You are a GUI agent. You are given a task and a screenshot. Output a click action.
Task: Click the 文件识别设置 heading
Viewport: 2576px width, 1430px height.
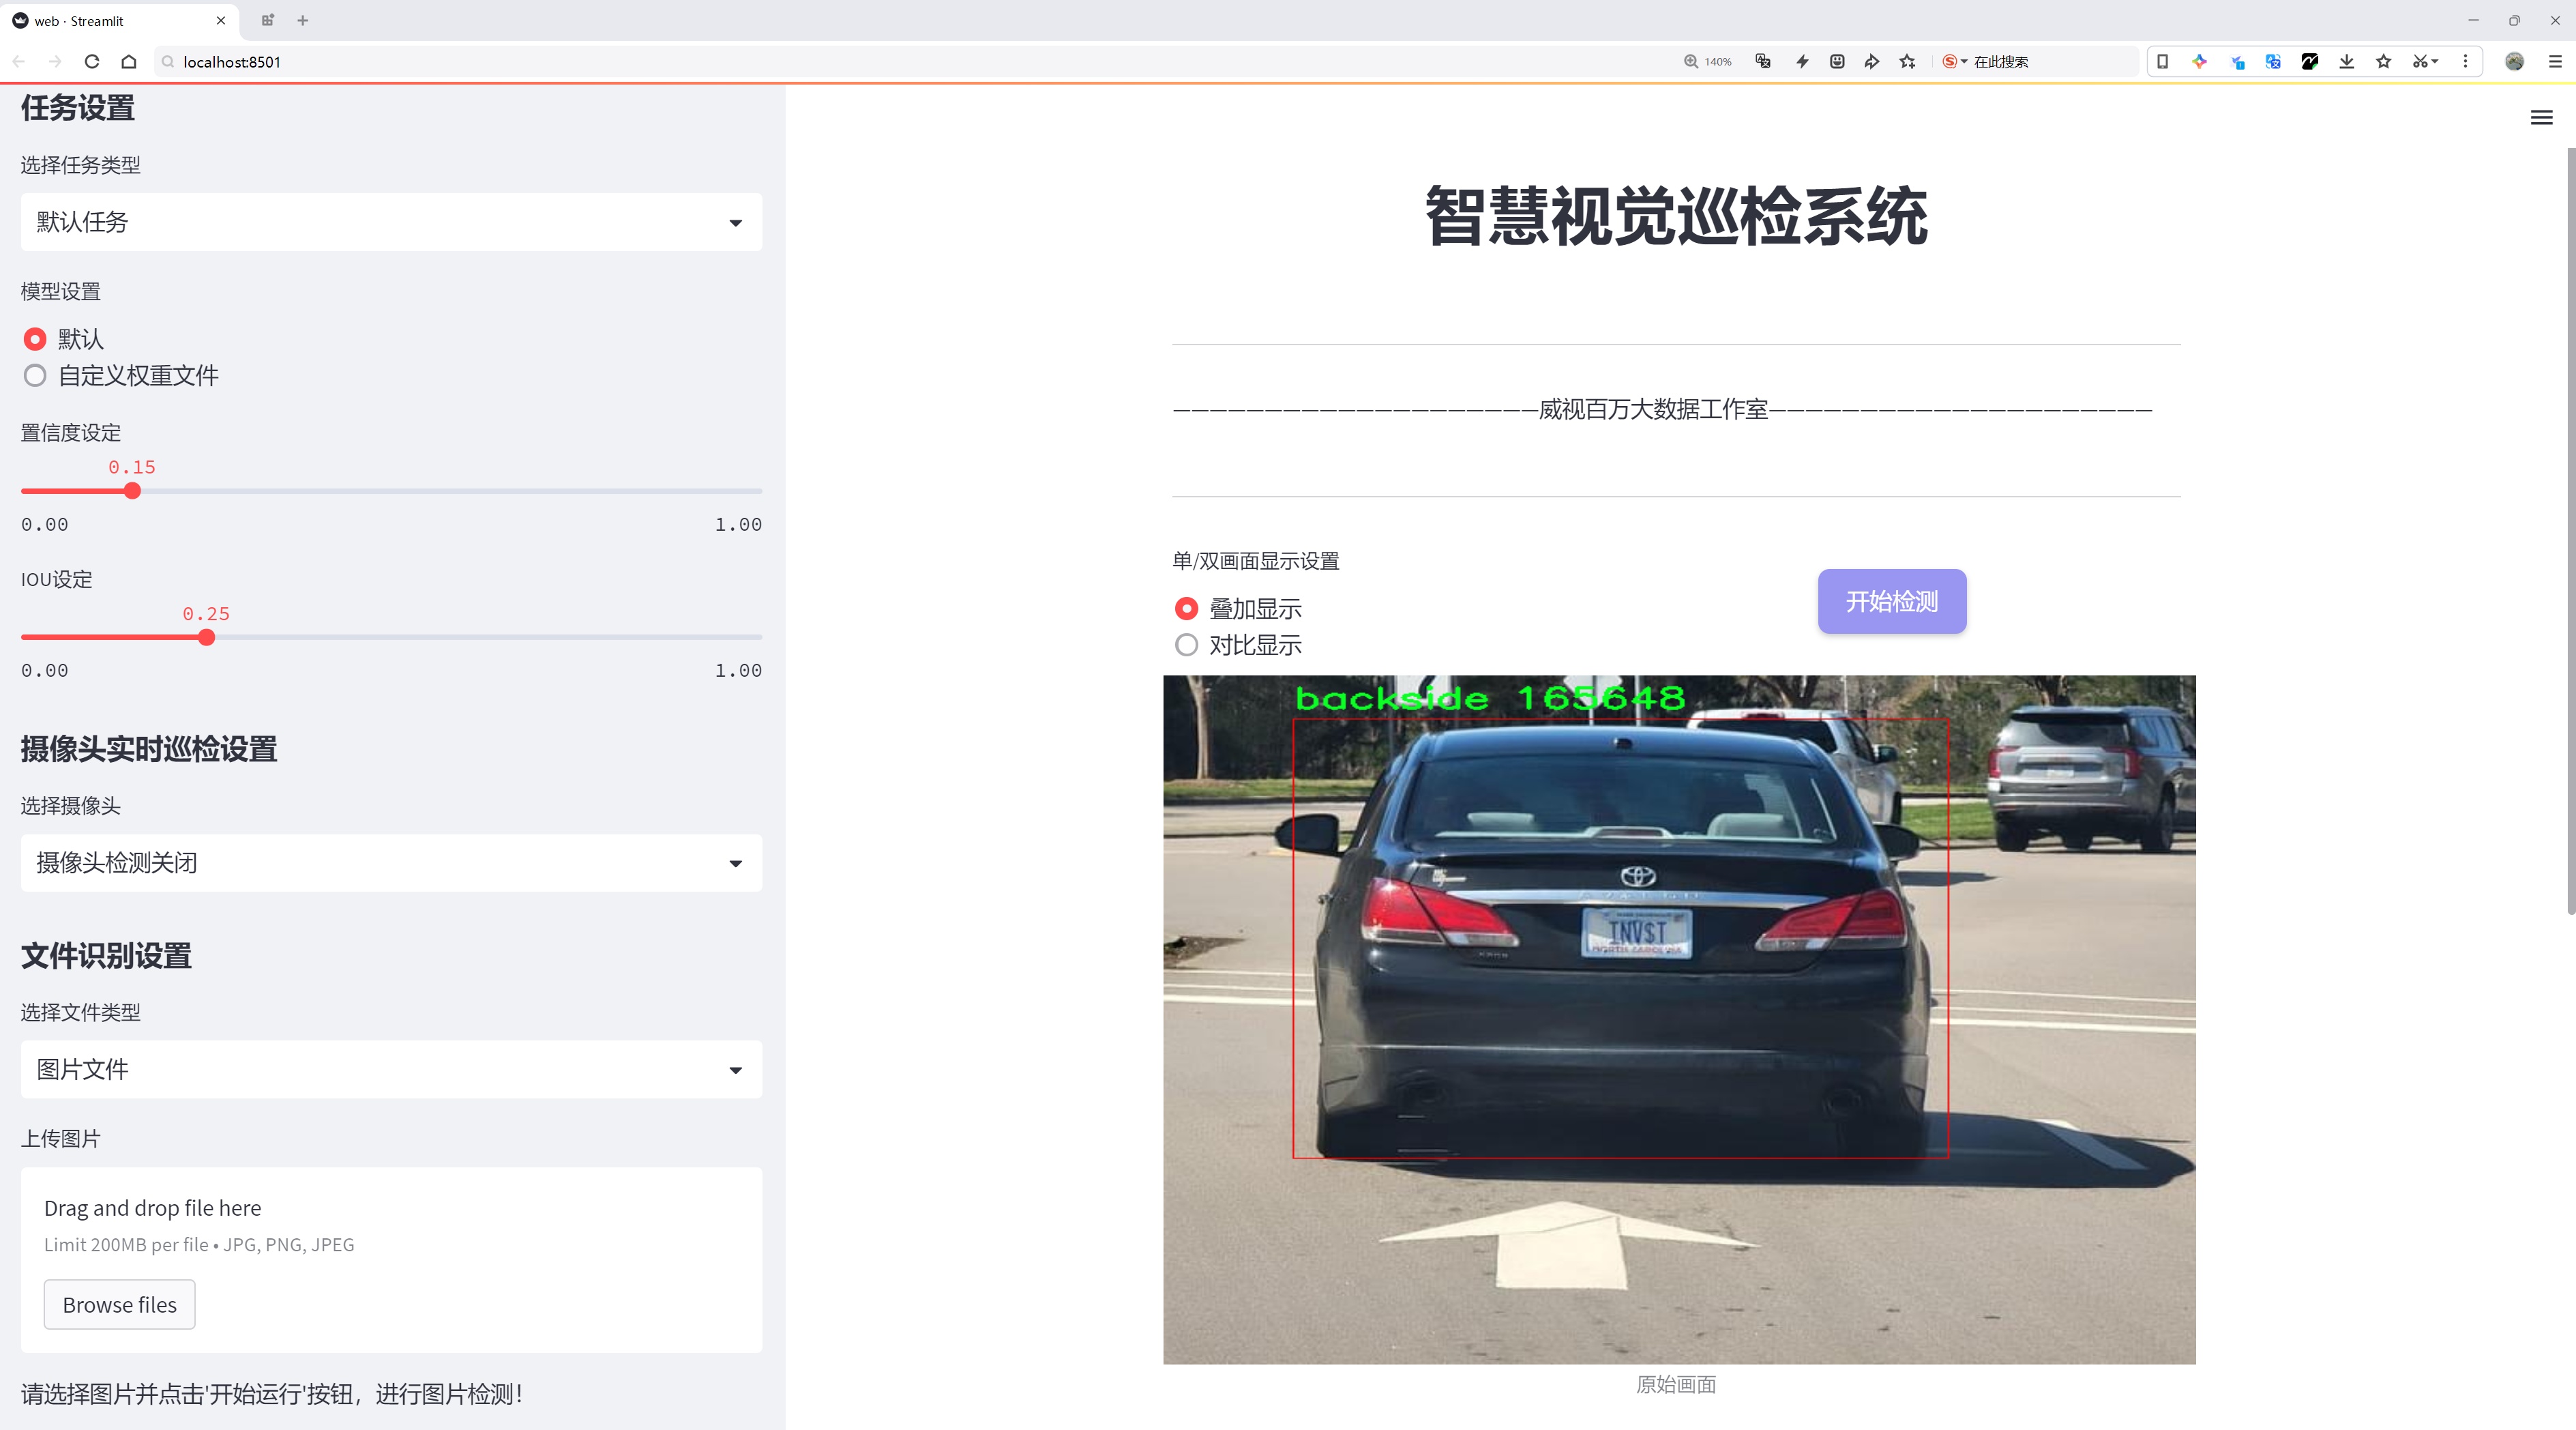pos(106,956)
